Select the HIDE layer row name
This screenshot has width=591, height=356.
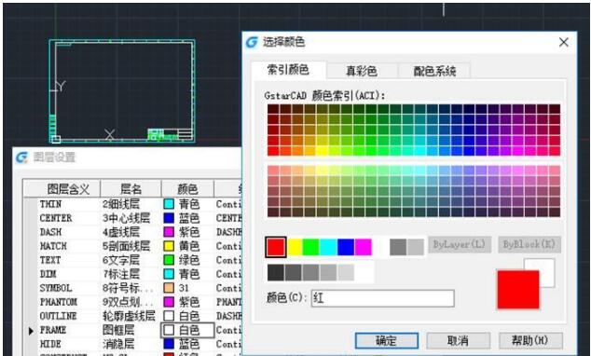point(50,344)
